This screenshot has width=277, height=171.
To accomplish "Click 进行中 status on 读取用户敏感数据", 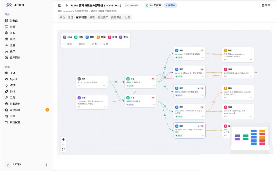I will (x=130, y=105).
